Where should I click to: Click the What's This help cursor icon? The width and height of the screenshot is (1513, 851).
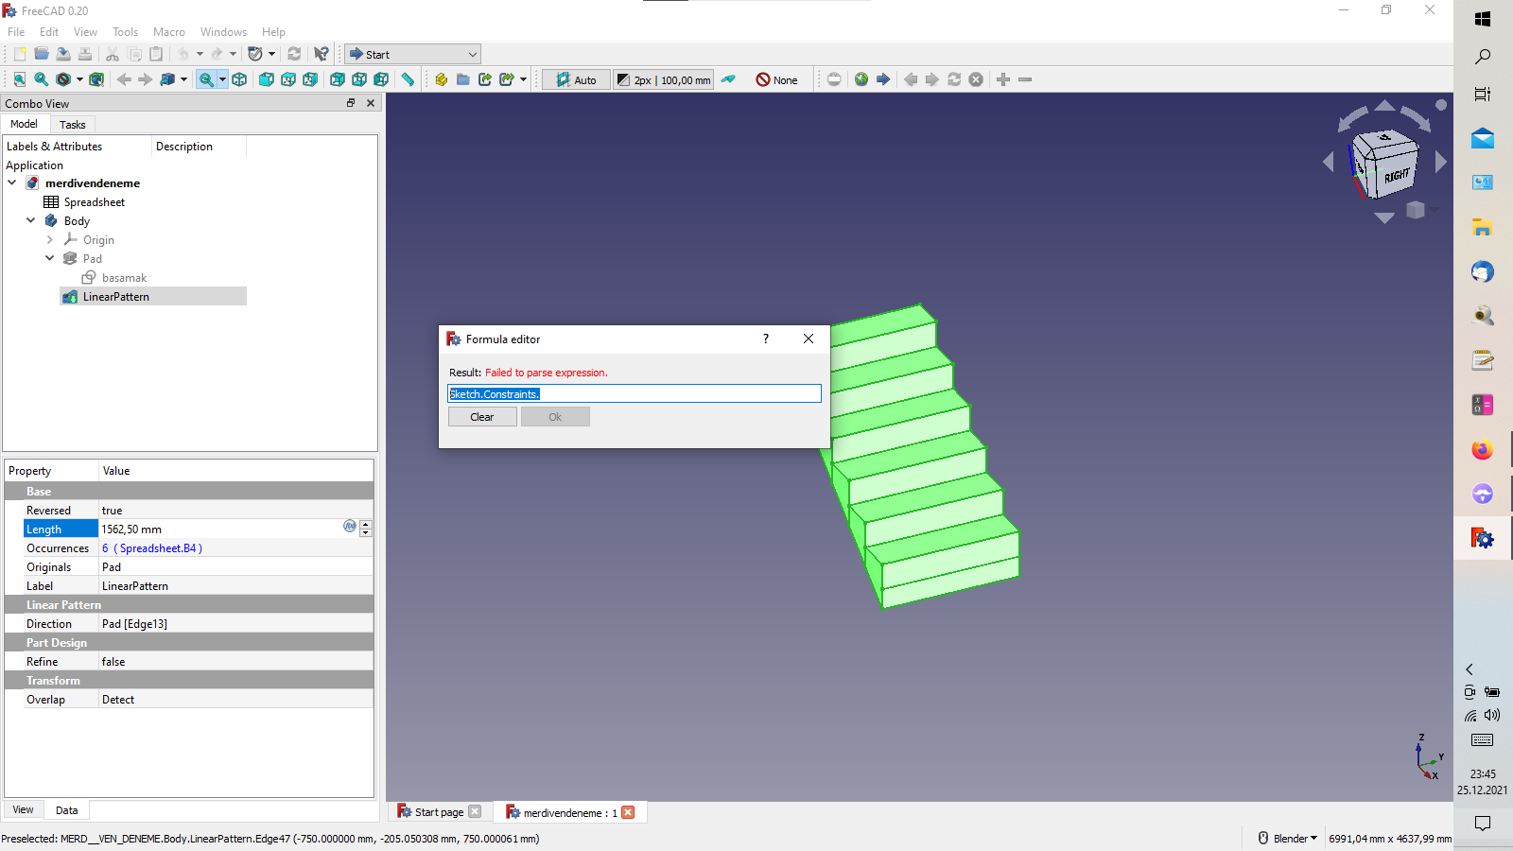click(x=322, y=54)
